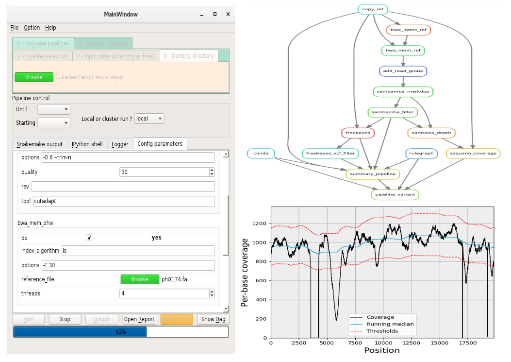The width and height of the screenshot is (511, 362).
Task: Select the bwa_index_ref graph node
Action: [x=408, y=30]
